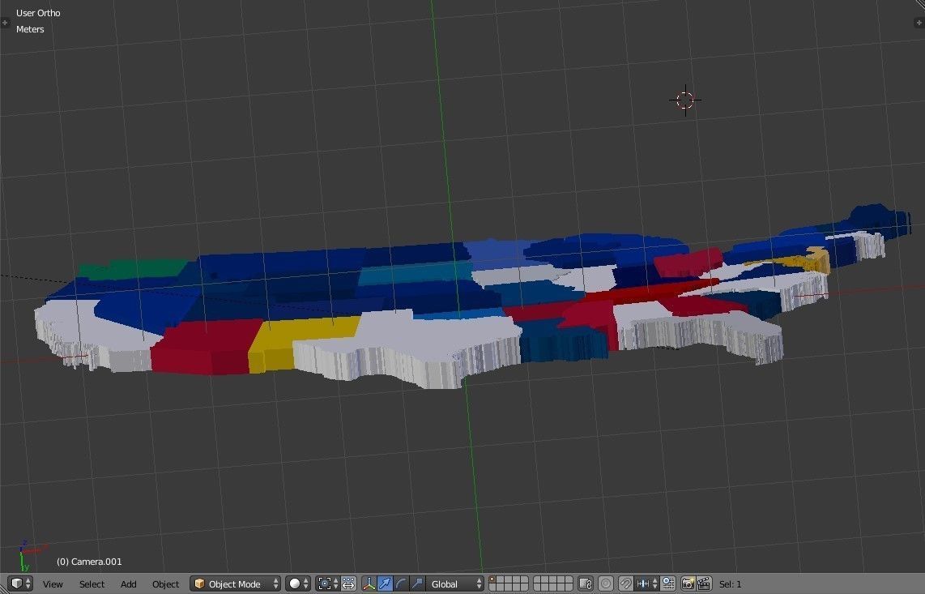Screen dimensions: 925x594
Task: Select layer 1 button with object dot
Action: [x=492, y=580]
